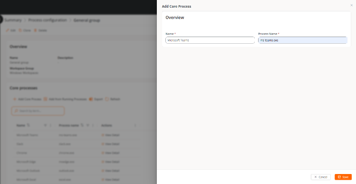Screen dimensions: 356x184
Task: View Detail for Microsoft Teams row
Action: [x=110, y=135]
